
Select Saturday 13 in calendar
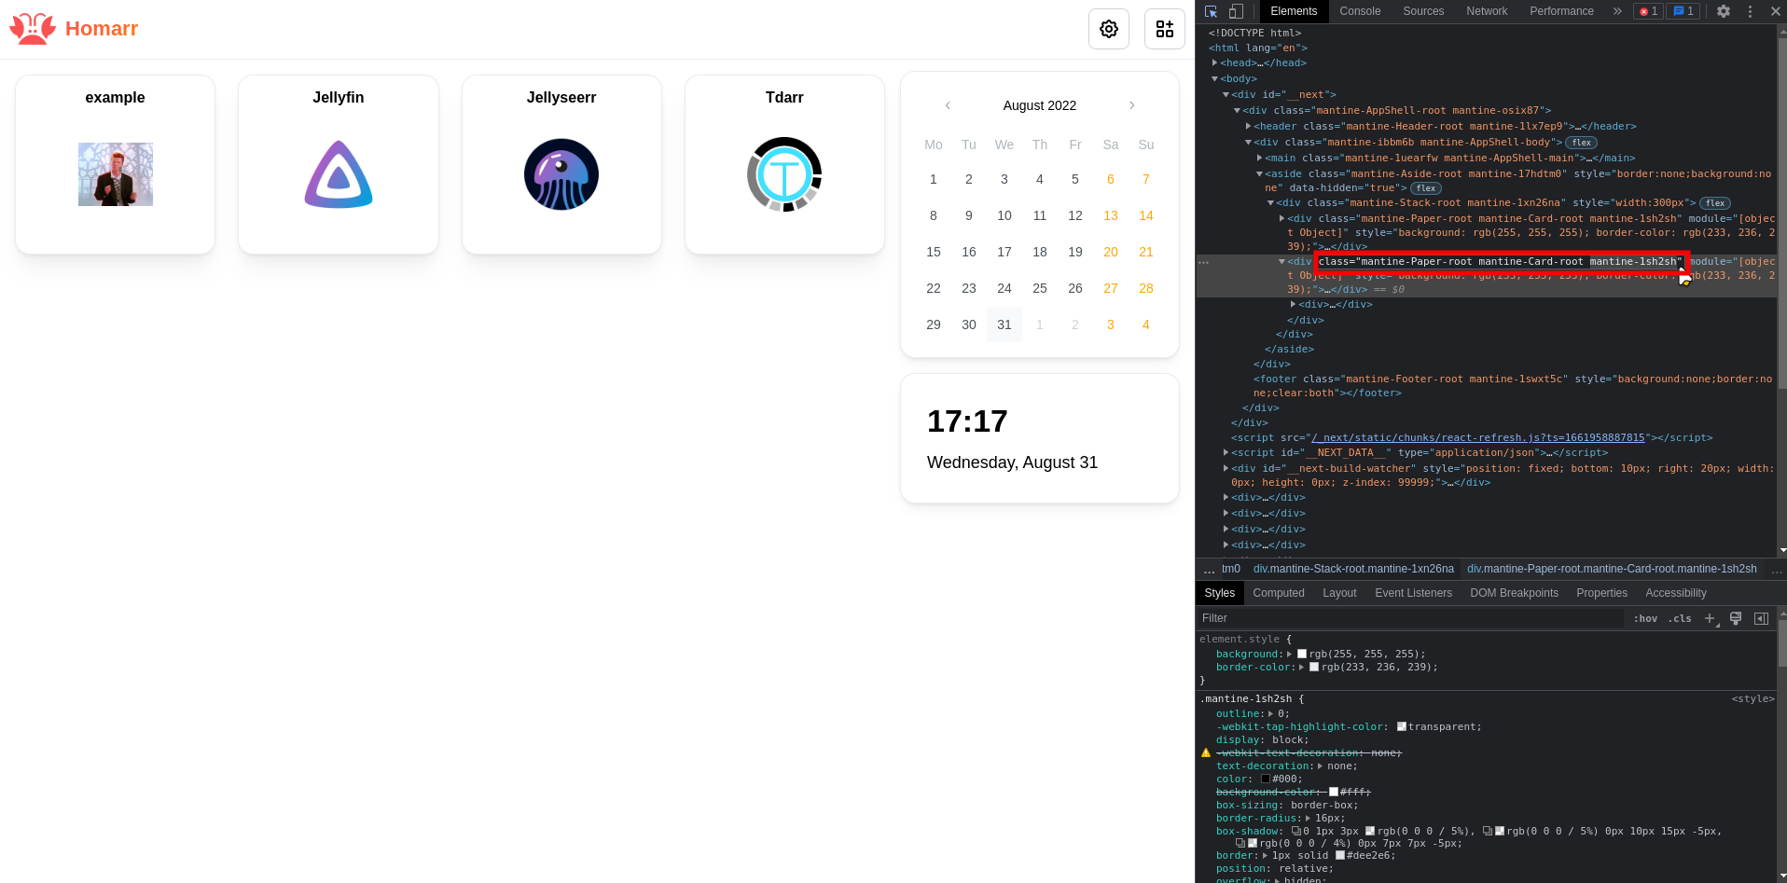[x=1111, y=215]
